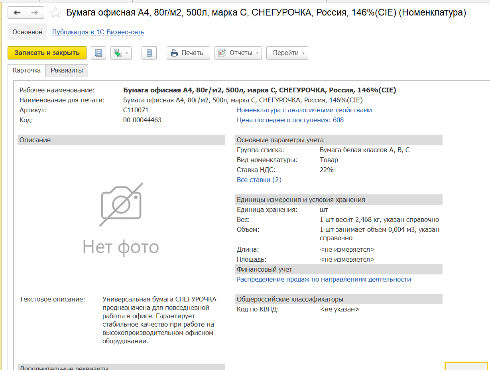Image resolution: width=490 pixels, height=370 pixels.
Task: Go back with the left arrow button
Action: (x=17, y=13)
